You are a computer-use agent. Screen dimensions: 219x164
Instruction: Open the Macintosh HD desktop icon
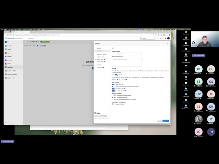186,32
